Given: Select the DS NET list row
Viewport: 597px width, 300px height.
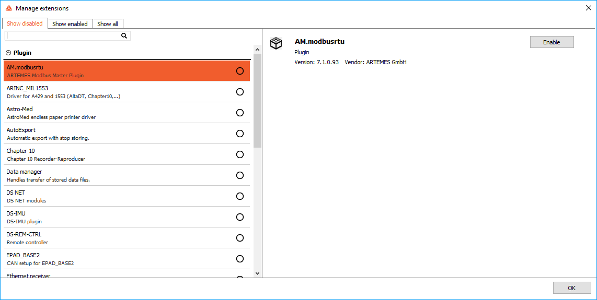Looking at the screenshot, I should click(127, 196).
